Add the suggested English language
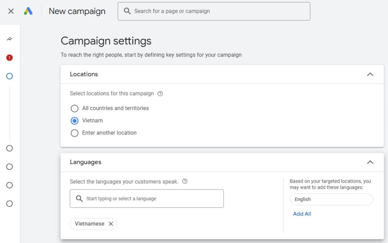The width and height of the screenshot is (388, 243). click(x=331, y=199)
